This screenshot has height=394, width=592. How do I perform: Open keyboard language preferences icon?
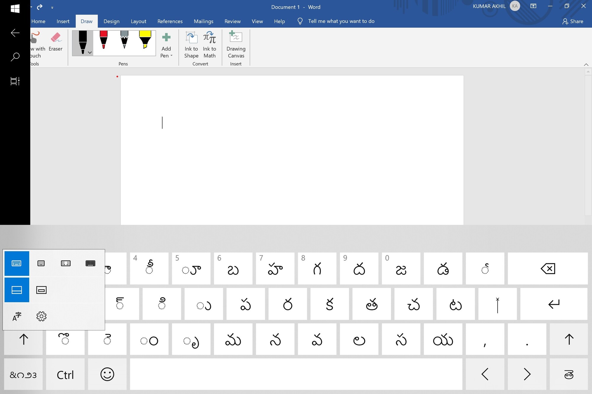click(x=17, y=316)
